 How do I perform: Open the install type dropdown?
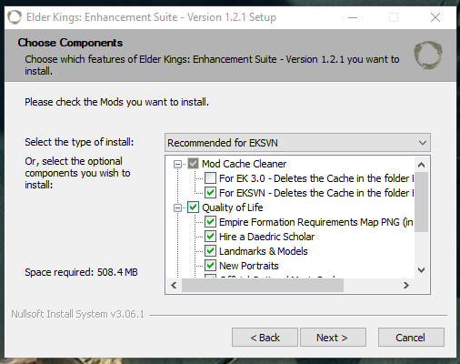click(297, 143)
